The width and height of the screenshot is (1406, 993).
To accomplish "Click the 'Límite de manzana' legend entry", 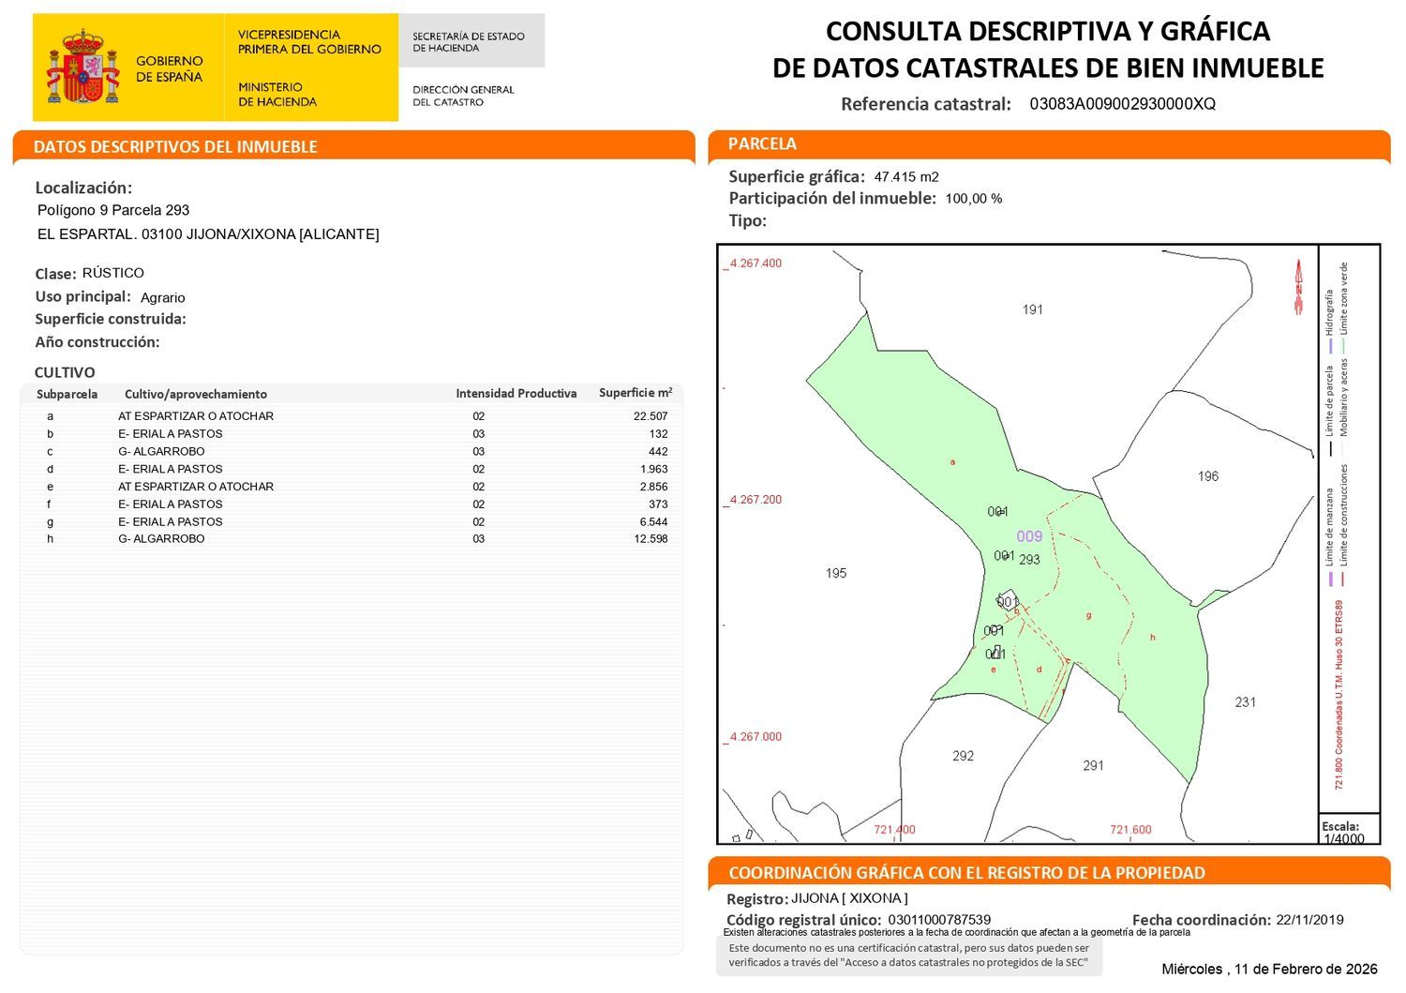I will click(1329, 536).
